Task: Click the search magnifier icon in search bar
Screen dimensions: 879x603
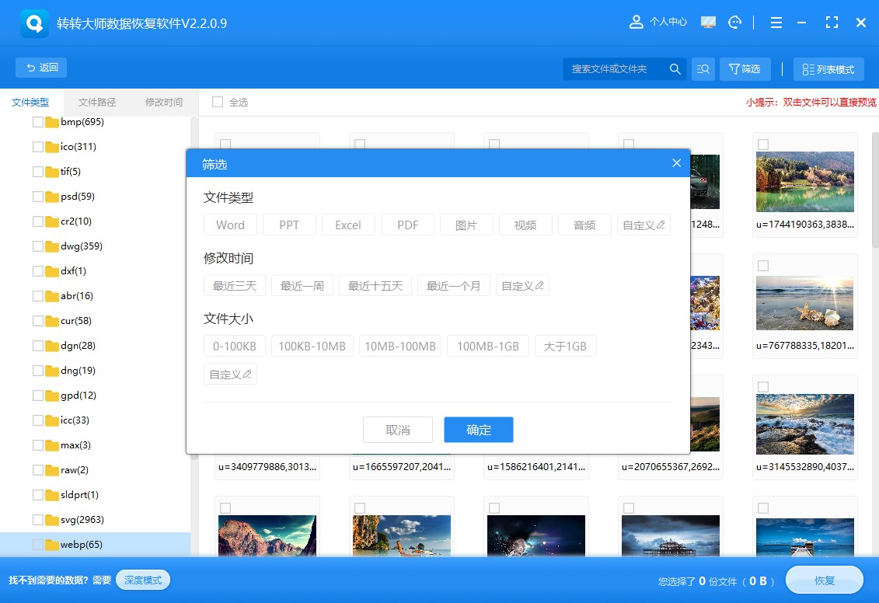Action: (675, 68)
